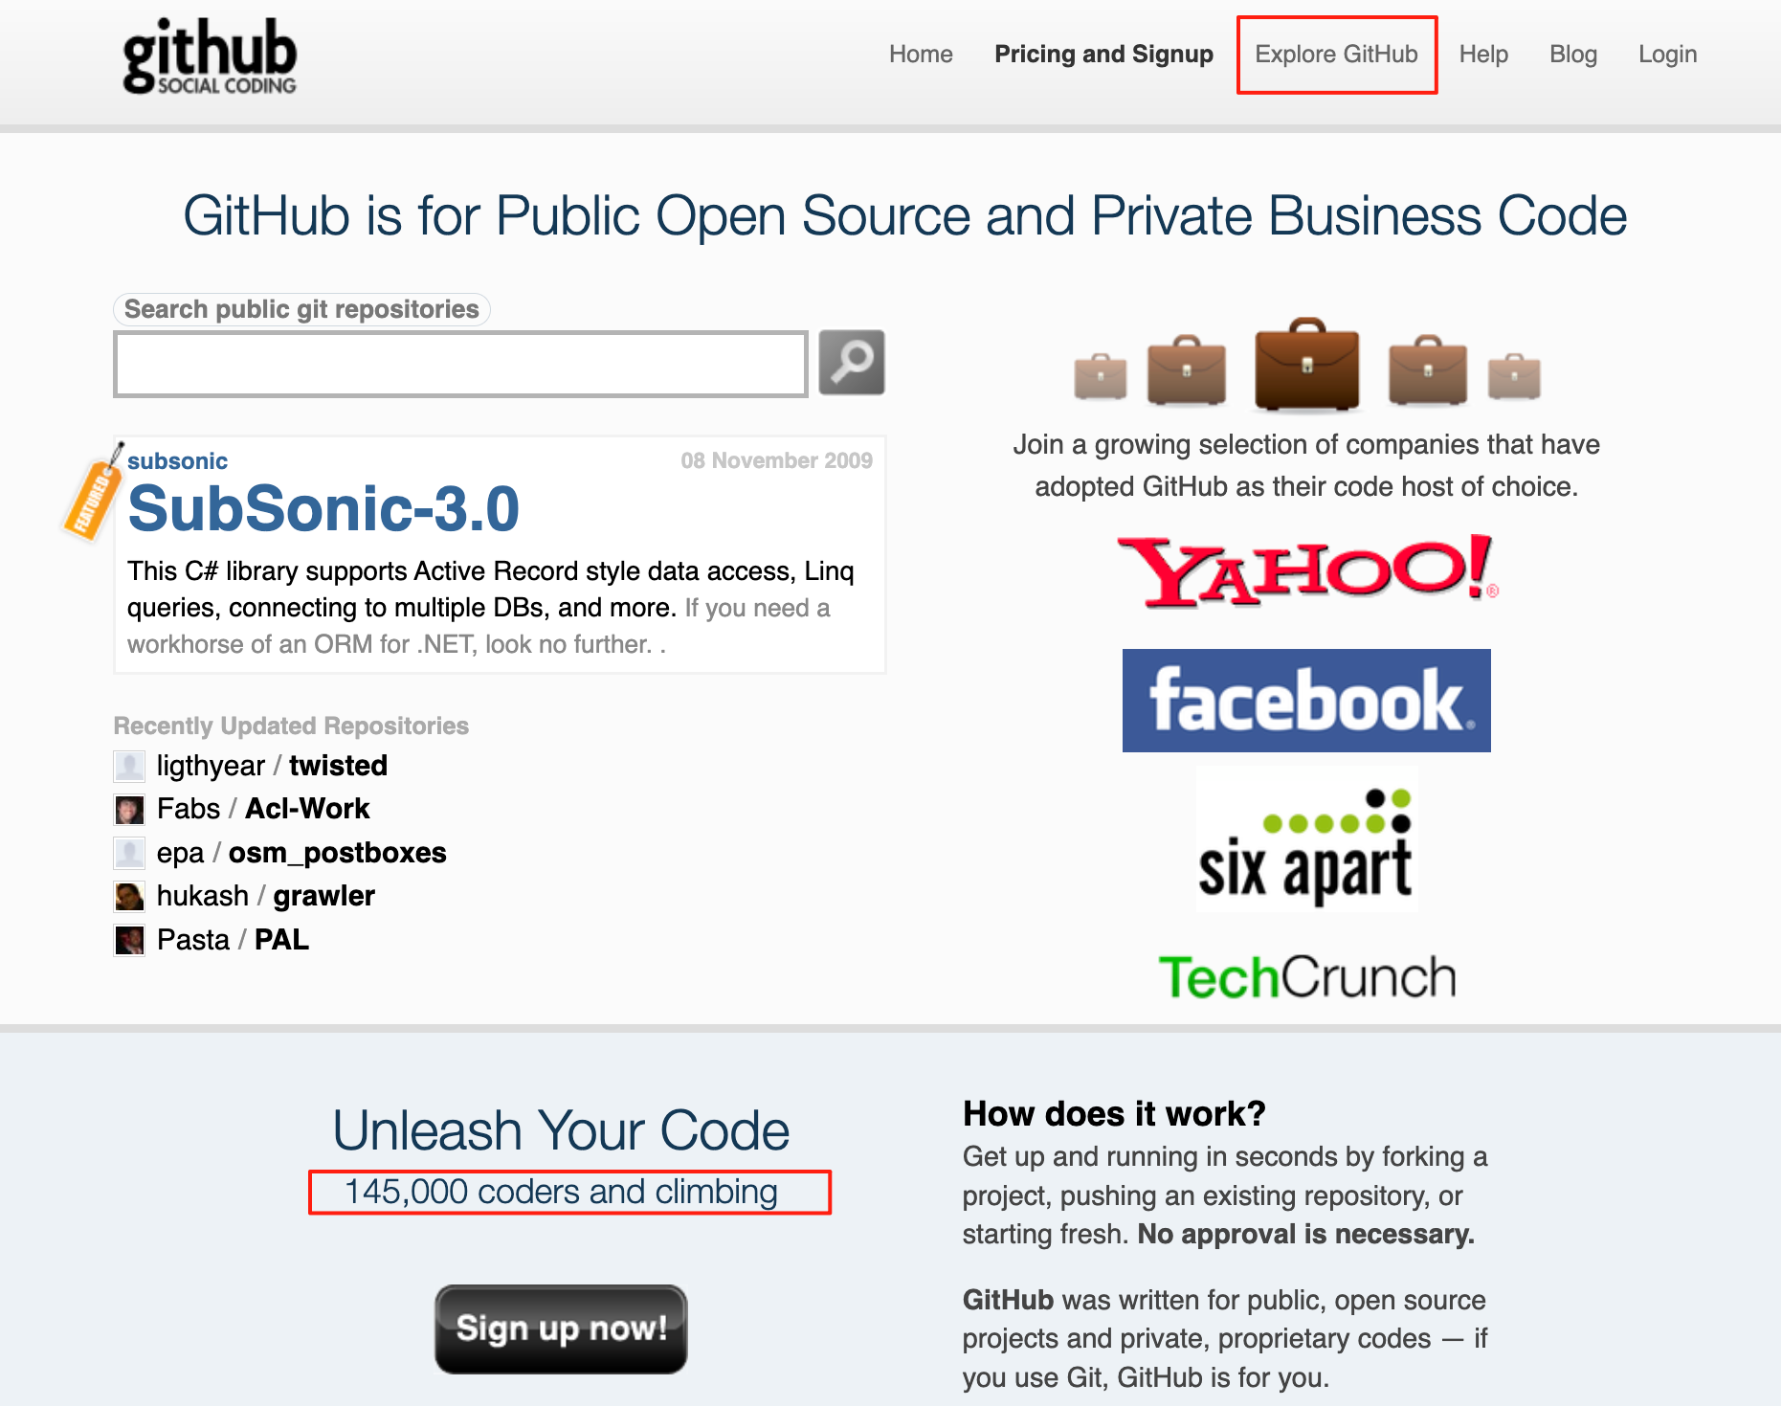Click the TechCrunch logo
Screen dimensions: 1782x1407
[1307, 976]
